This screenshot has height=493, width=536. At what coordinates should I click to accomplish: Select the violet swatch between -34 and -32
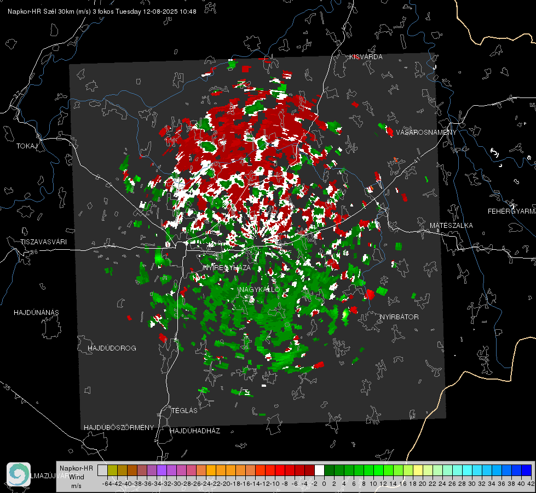click(162, 471)
